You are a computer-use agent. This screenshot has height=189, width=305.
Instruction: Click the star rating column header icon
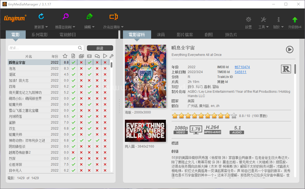pos(65,56)
